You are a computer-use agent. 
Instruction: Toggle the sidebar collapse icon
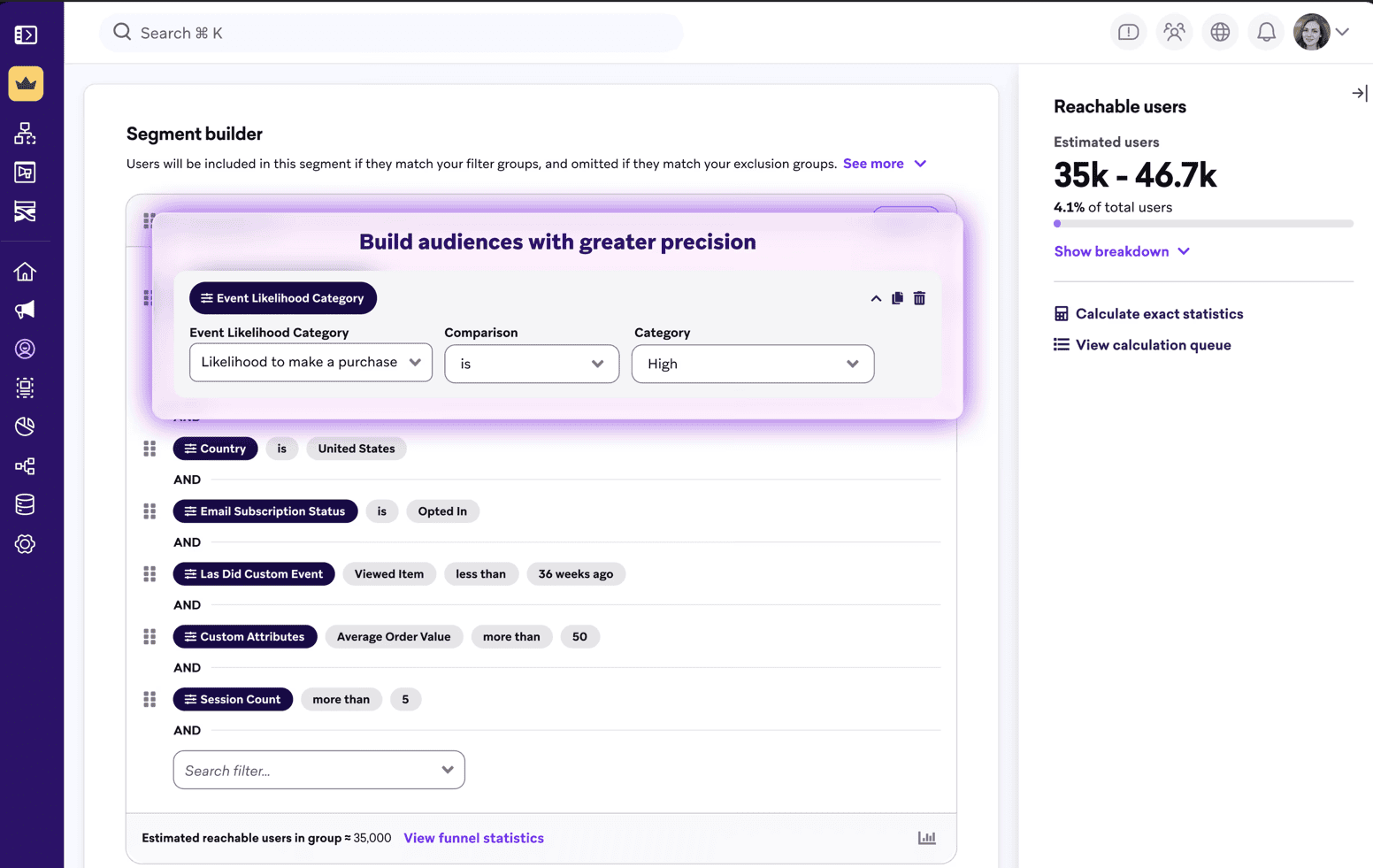(x=26, y=35)
